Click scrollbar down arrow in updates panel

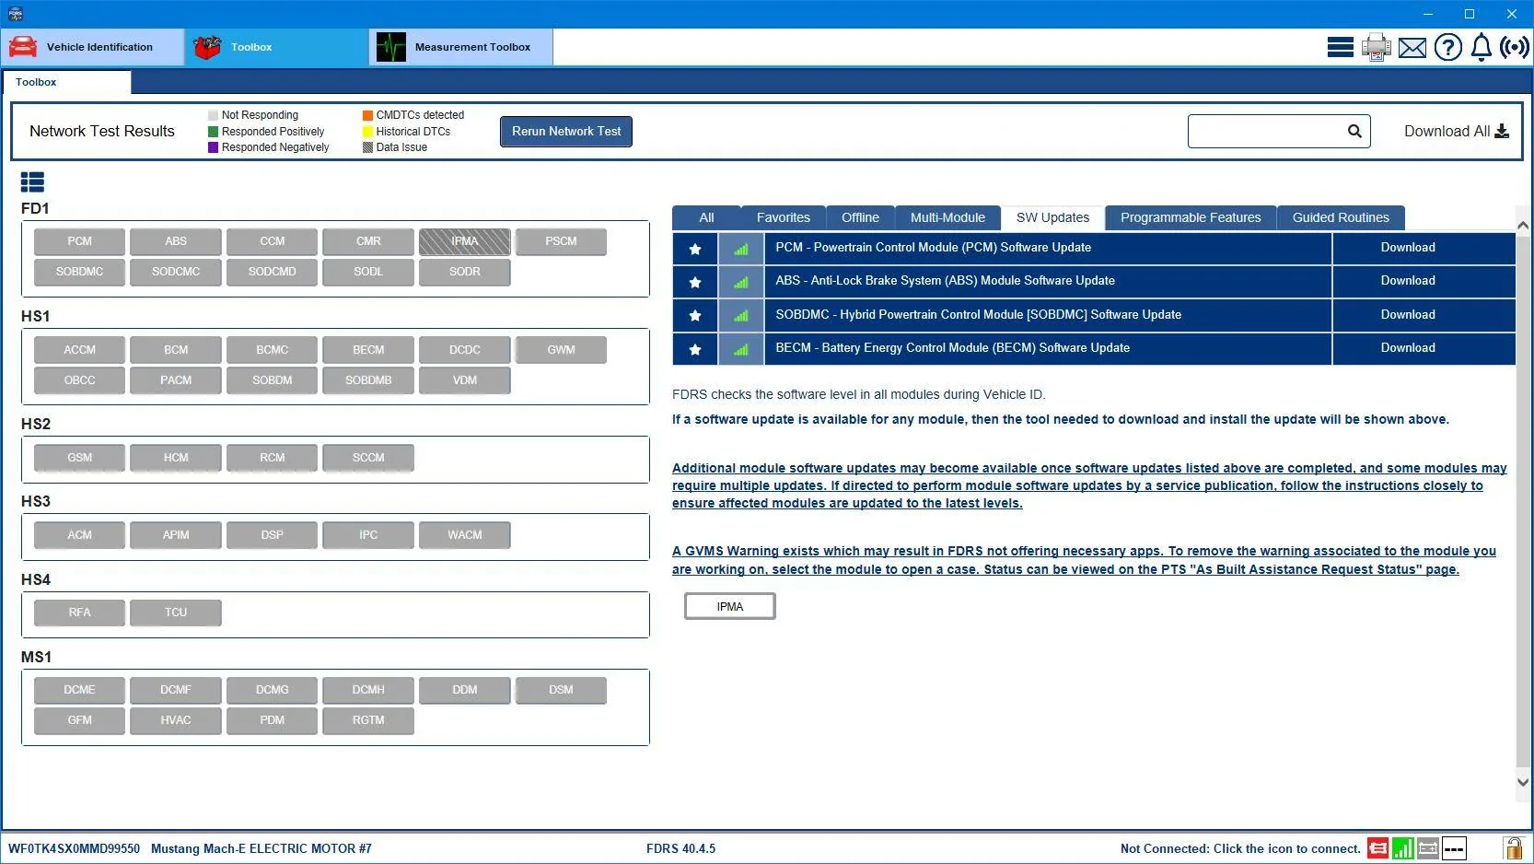coord(1523,782)
